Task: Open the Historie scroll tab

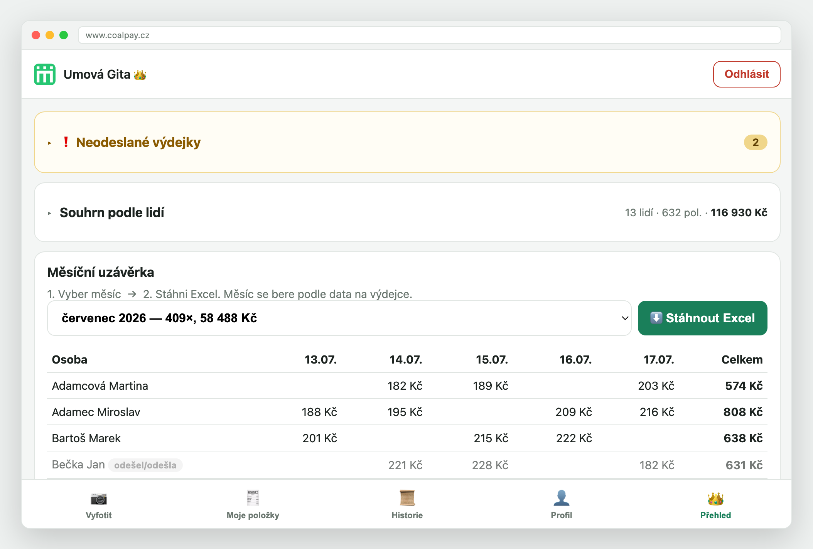Action: click(407, 505)
